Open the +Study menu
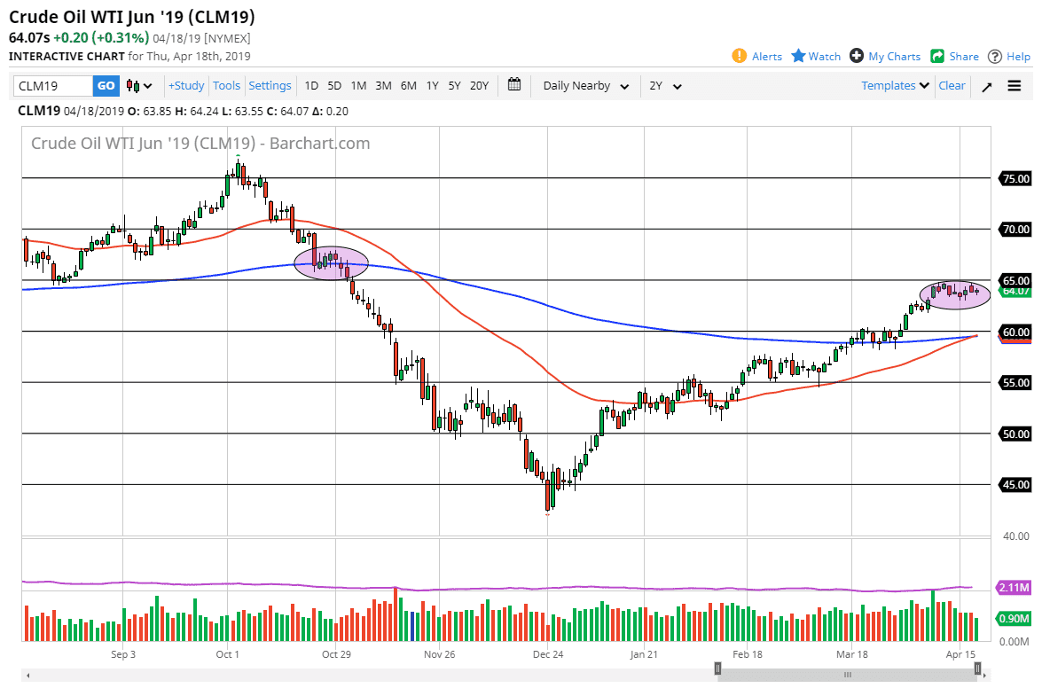 coord(185,85)
